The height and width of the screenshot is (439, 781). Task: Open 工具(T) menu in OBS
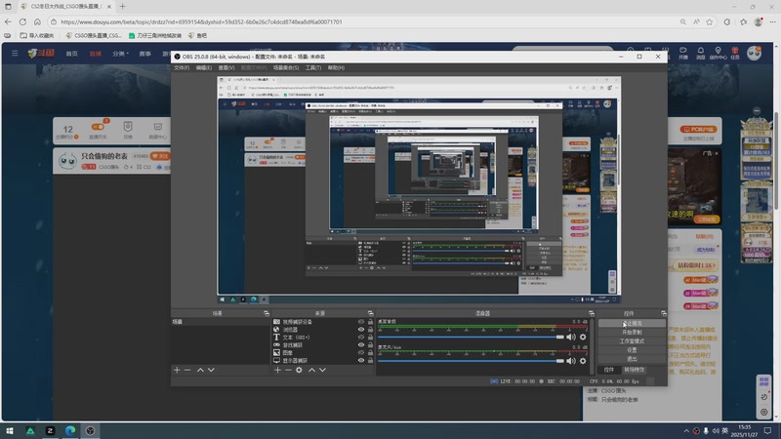313,67
